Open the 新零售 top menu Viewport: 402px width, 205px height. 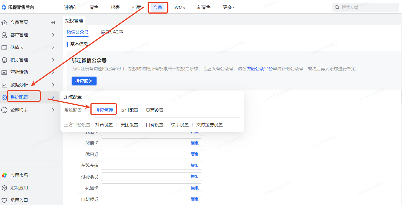pos(204,7)
